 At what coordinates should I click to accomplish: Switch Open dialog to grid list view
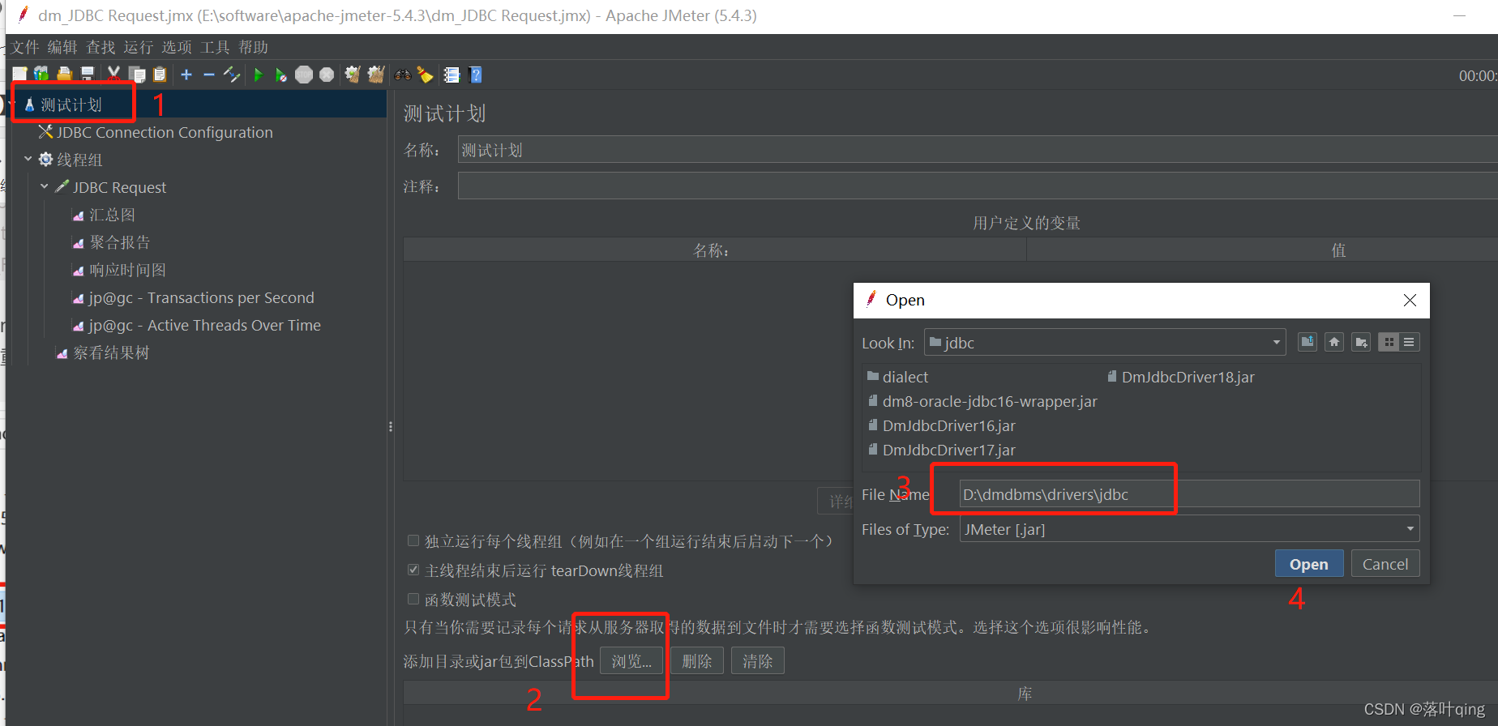point(1389,342)
